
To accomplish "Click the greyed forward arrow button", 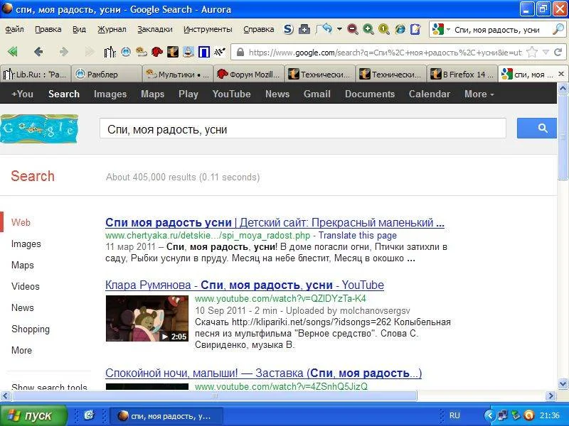I will pyautogui.click(x=64, y=52).
